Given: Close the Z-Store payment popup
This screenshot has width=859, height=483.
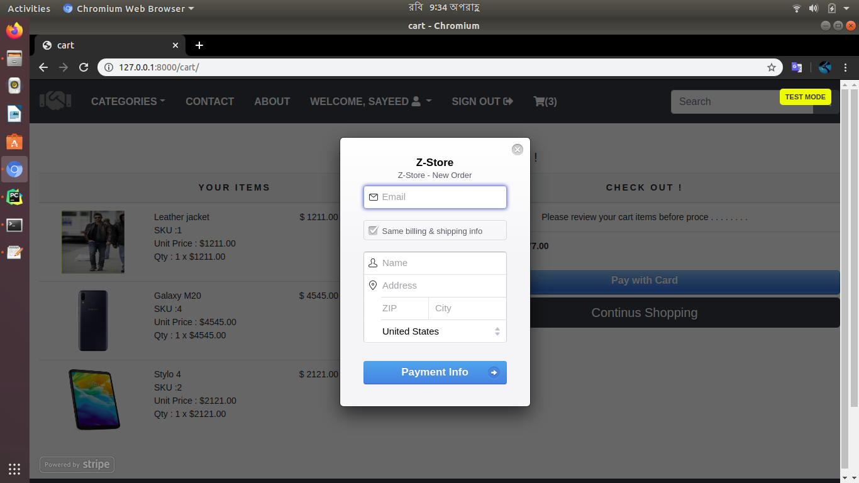Looking at the screenshot, I should (518, 149).
